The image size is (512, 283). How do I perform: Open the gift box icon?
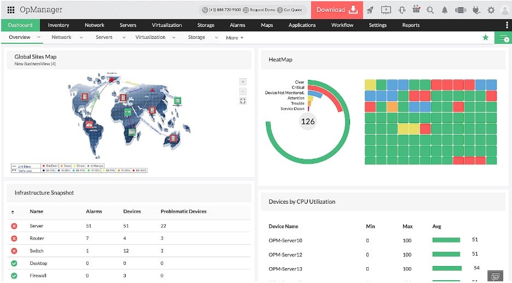coord(416,9)
